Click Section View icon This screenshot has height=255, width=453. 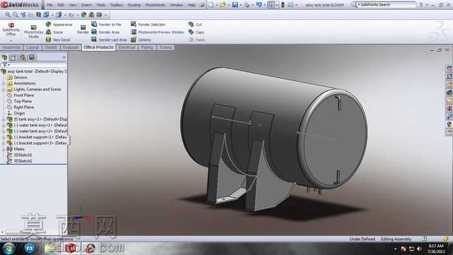tap(38, 14)
